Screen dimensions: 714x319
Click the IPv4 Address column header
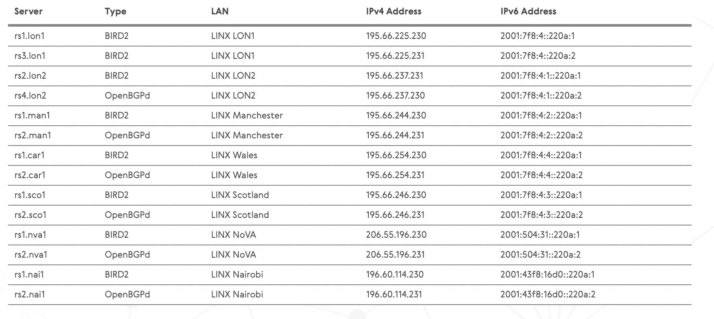393,11
